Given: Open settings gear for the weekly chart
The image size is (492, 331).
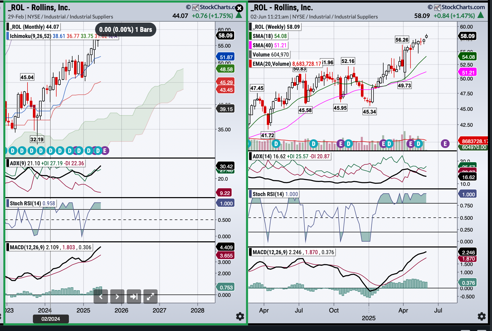Looking at the screenshot, I should [x=481, y=316].
